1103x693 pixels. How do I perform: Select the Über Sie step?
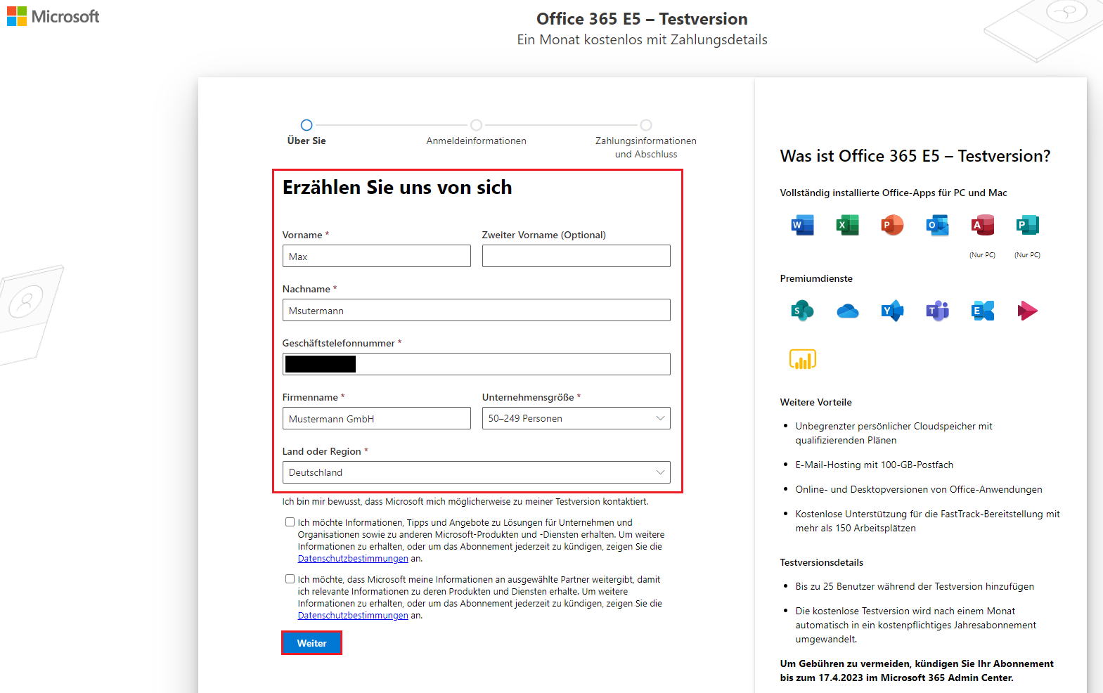coord(307,125)
